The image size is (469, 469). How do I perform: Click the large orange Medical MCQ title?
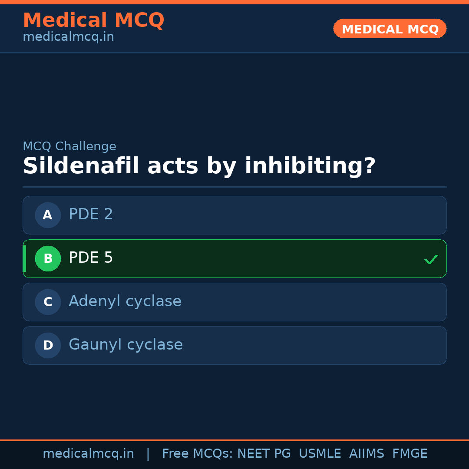(93, 20)
